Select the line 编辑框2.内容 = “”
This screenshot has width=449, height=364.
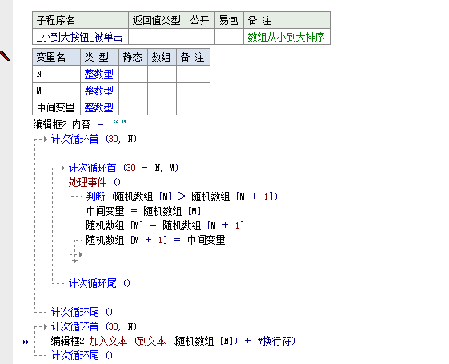(x=79, y=124)
